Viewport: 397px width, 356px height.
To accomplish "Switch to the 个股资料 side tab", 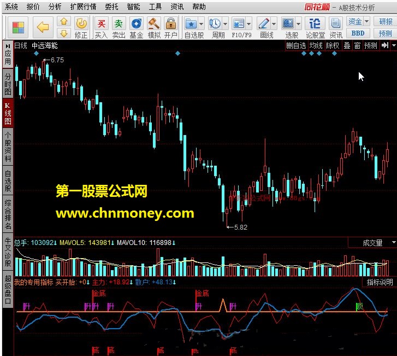I will 8,147.
